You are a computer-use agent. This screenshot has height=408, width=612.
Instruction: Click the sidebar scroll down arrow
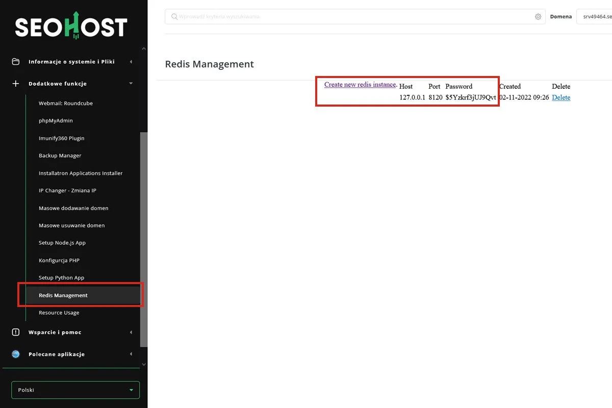[144, 364]
